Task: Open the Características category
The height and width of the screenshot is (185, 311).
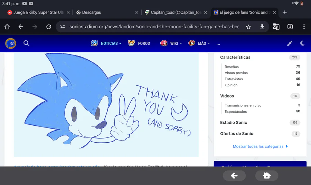Action: (235, 57)
